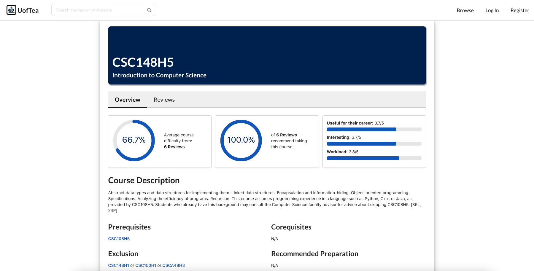Click the Prerequisites heading
This screenshot has height=271, width=534.
129,227
